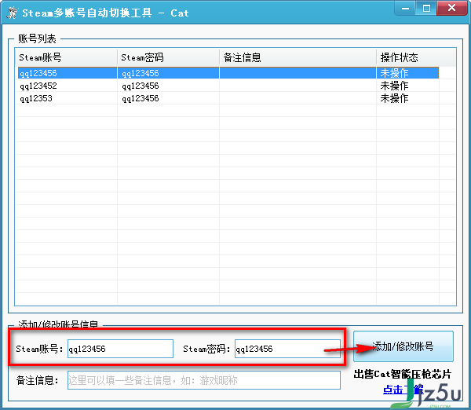This screenshot has height=410, width=471.
Task: Select account row qq12353
Action: 228,98
